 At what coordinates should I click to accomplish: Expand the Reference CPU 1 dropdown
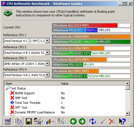47,41
